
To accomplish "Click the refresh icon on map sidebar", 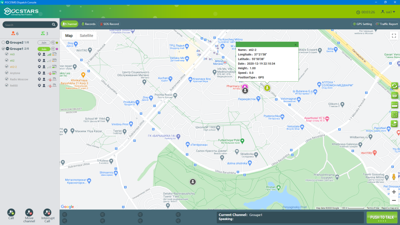I will click(395, 86).
